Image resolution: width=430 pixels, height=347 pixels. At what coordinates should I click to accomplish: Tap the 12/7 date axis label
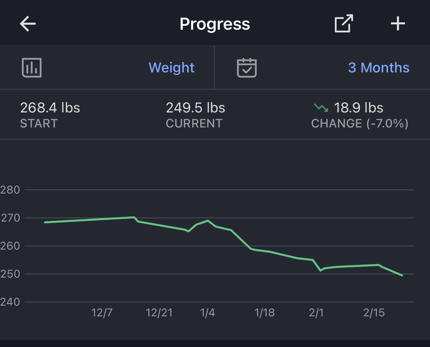pos(102,313)
